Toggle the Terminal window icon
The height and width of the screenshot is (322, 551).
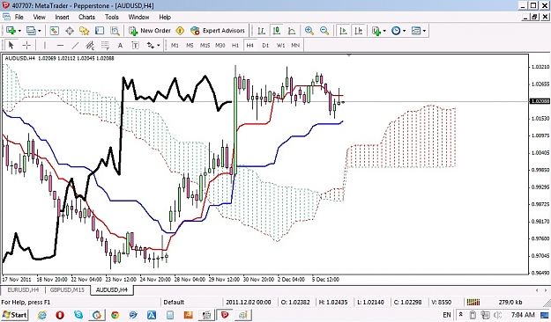tap(100, 31)
